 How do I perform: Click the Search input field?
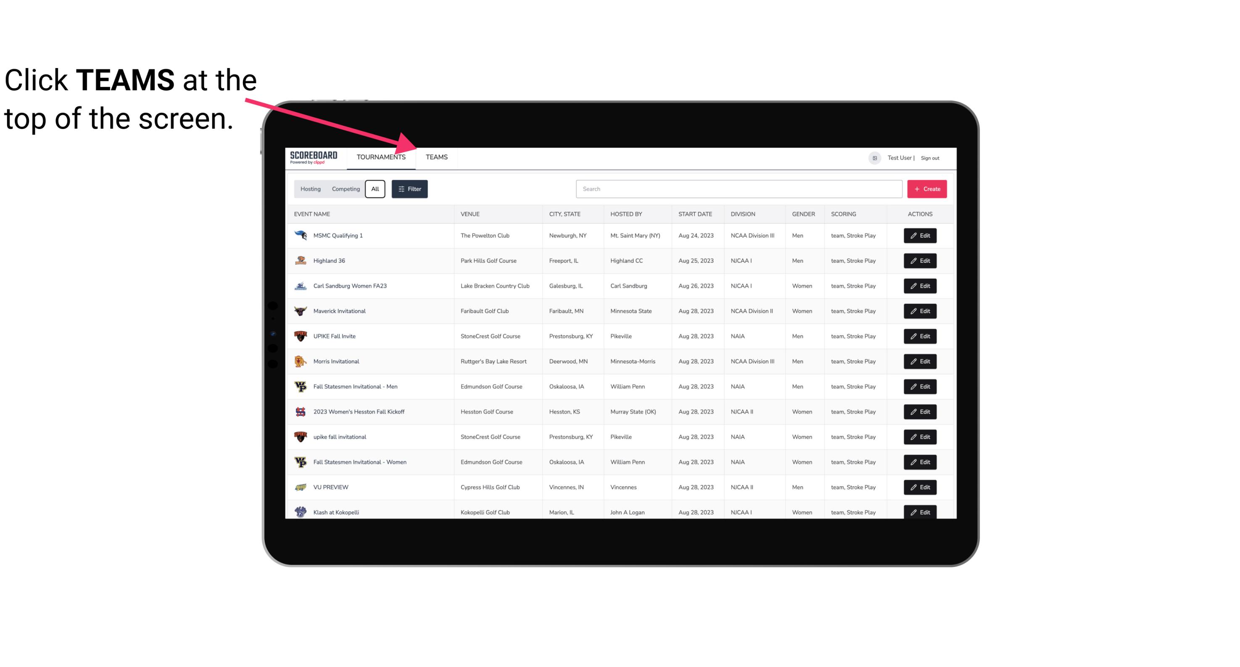click(737, 189)
